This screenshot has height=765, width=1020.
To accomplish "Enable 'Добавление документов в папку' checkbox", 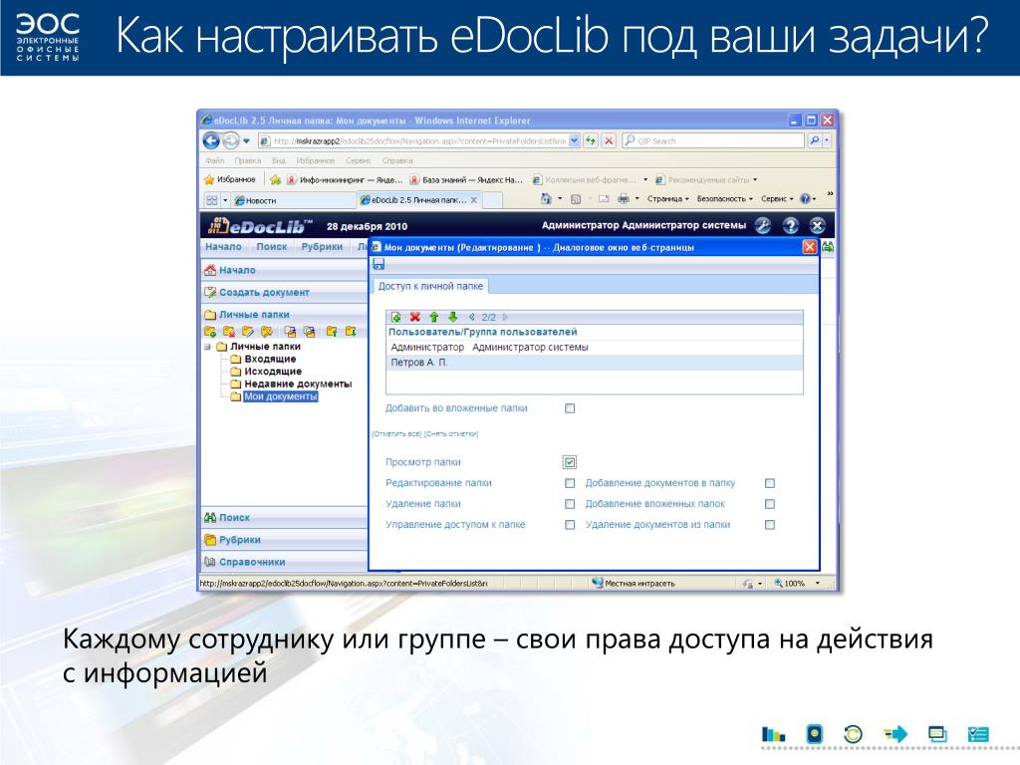I will (770, 483).
